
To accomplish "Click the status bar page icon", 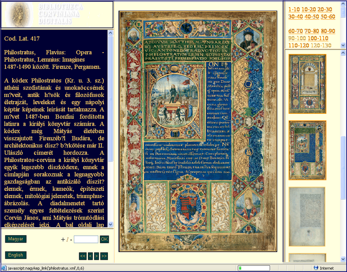I will click(4, 268).
